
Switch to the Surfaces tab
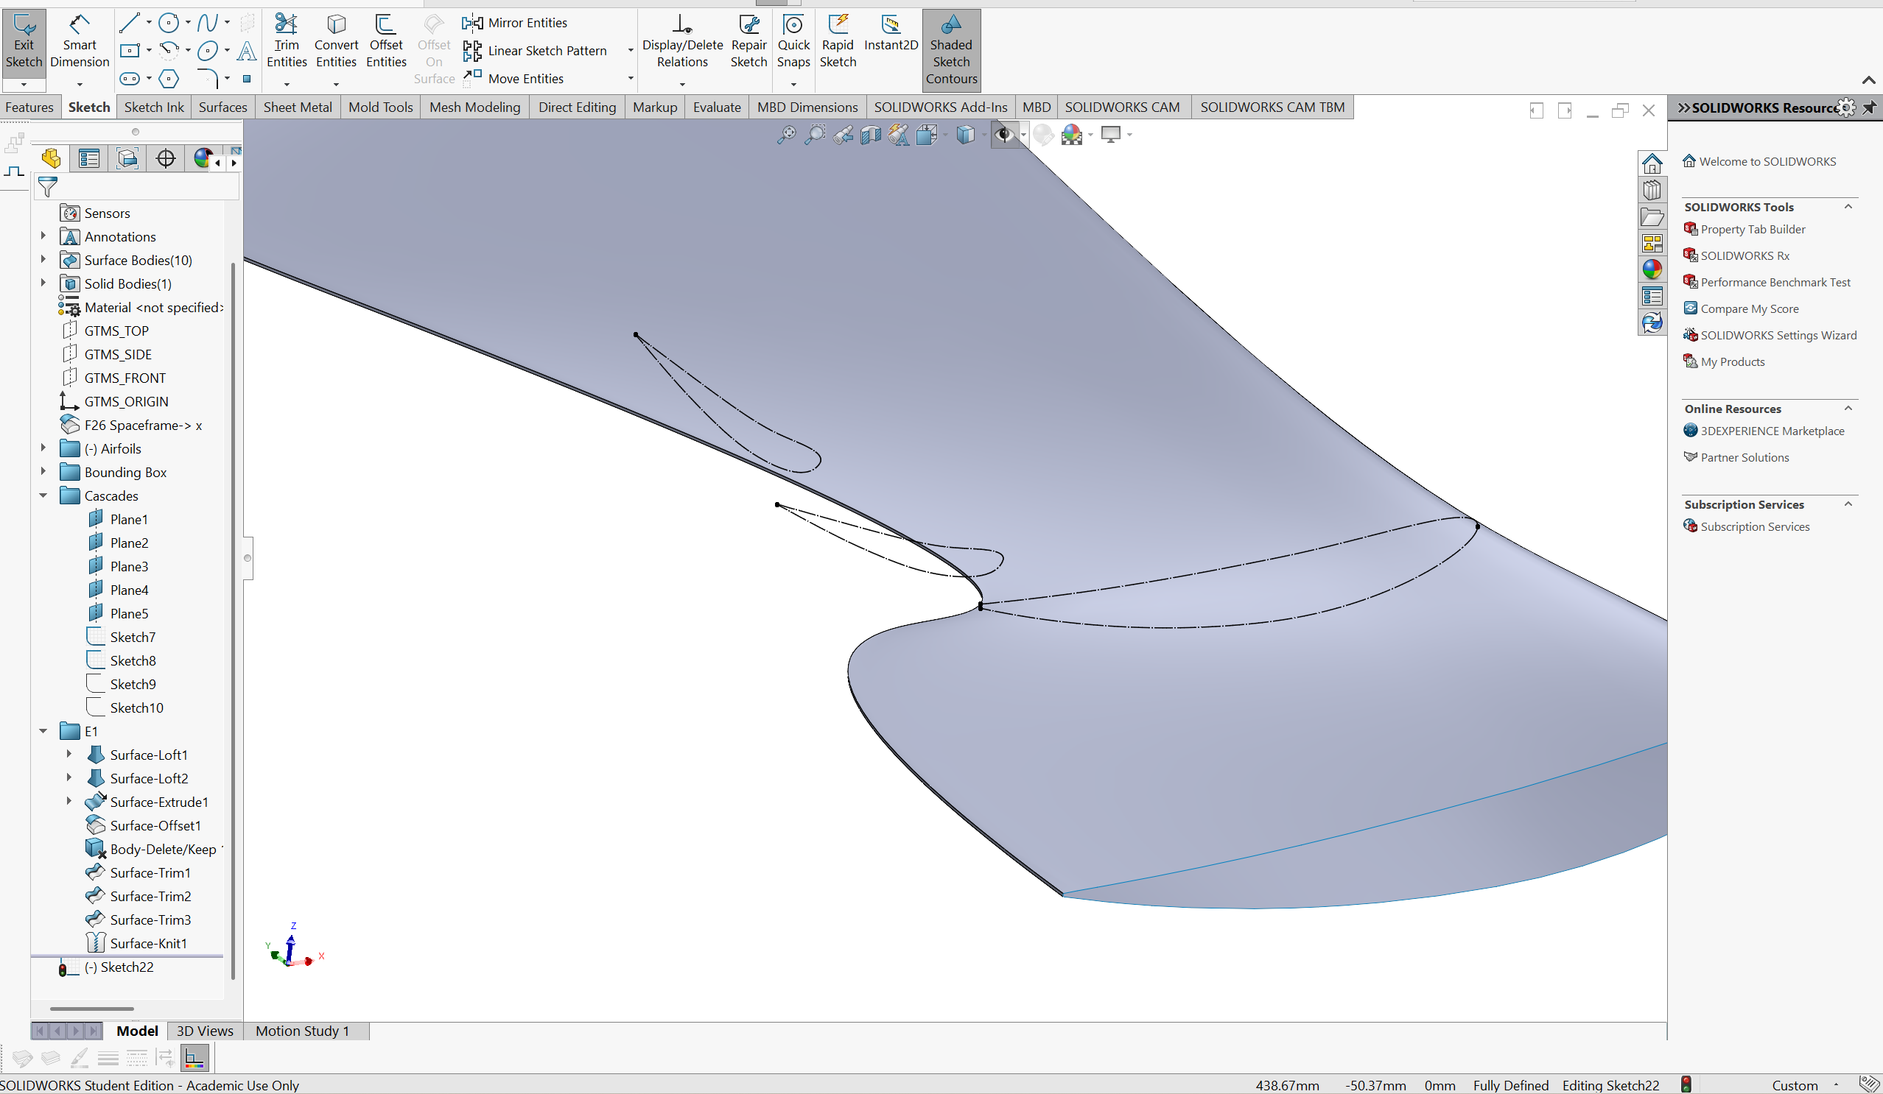click(x=222, y=107)
